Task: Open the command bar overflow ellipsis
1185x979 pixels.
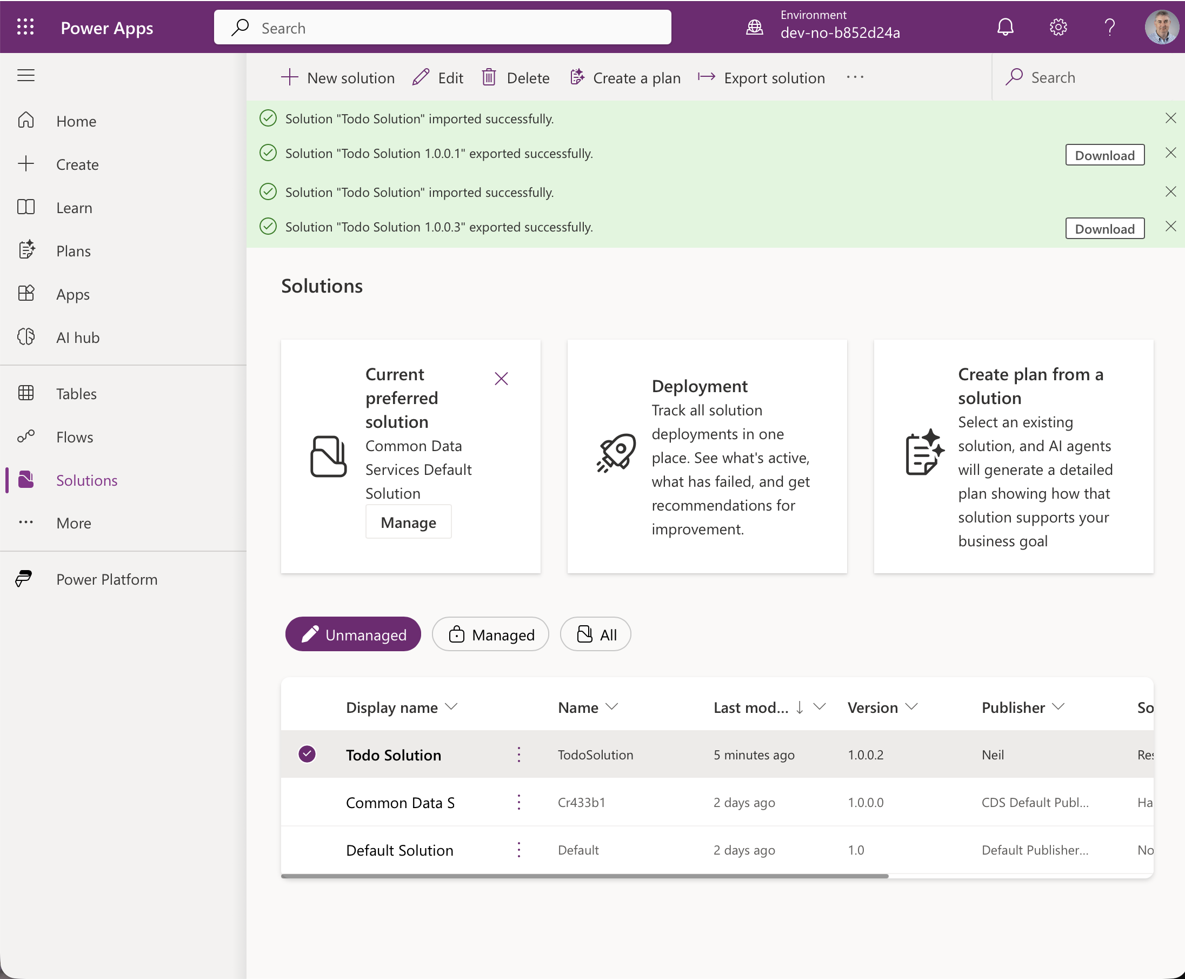Action: point(855,77)
